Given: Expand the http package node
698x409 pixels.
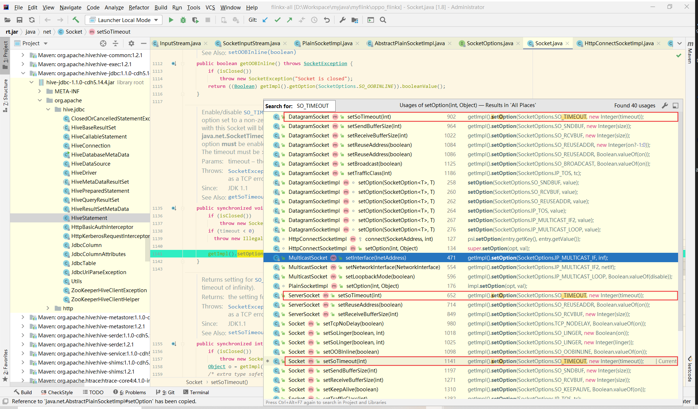Looking at the screenshot, I should coord(48,308).
